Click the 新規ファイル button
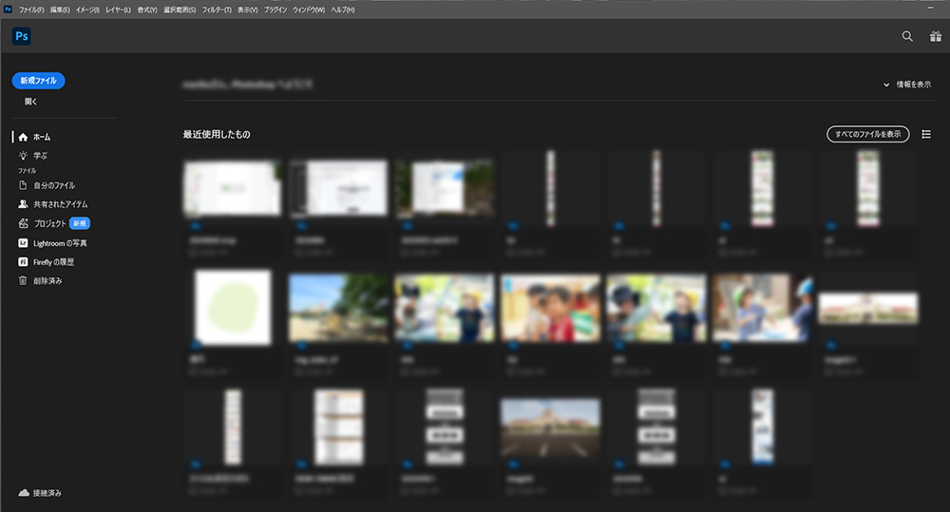Screen dimensions: 950x512 coord(39,81)
